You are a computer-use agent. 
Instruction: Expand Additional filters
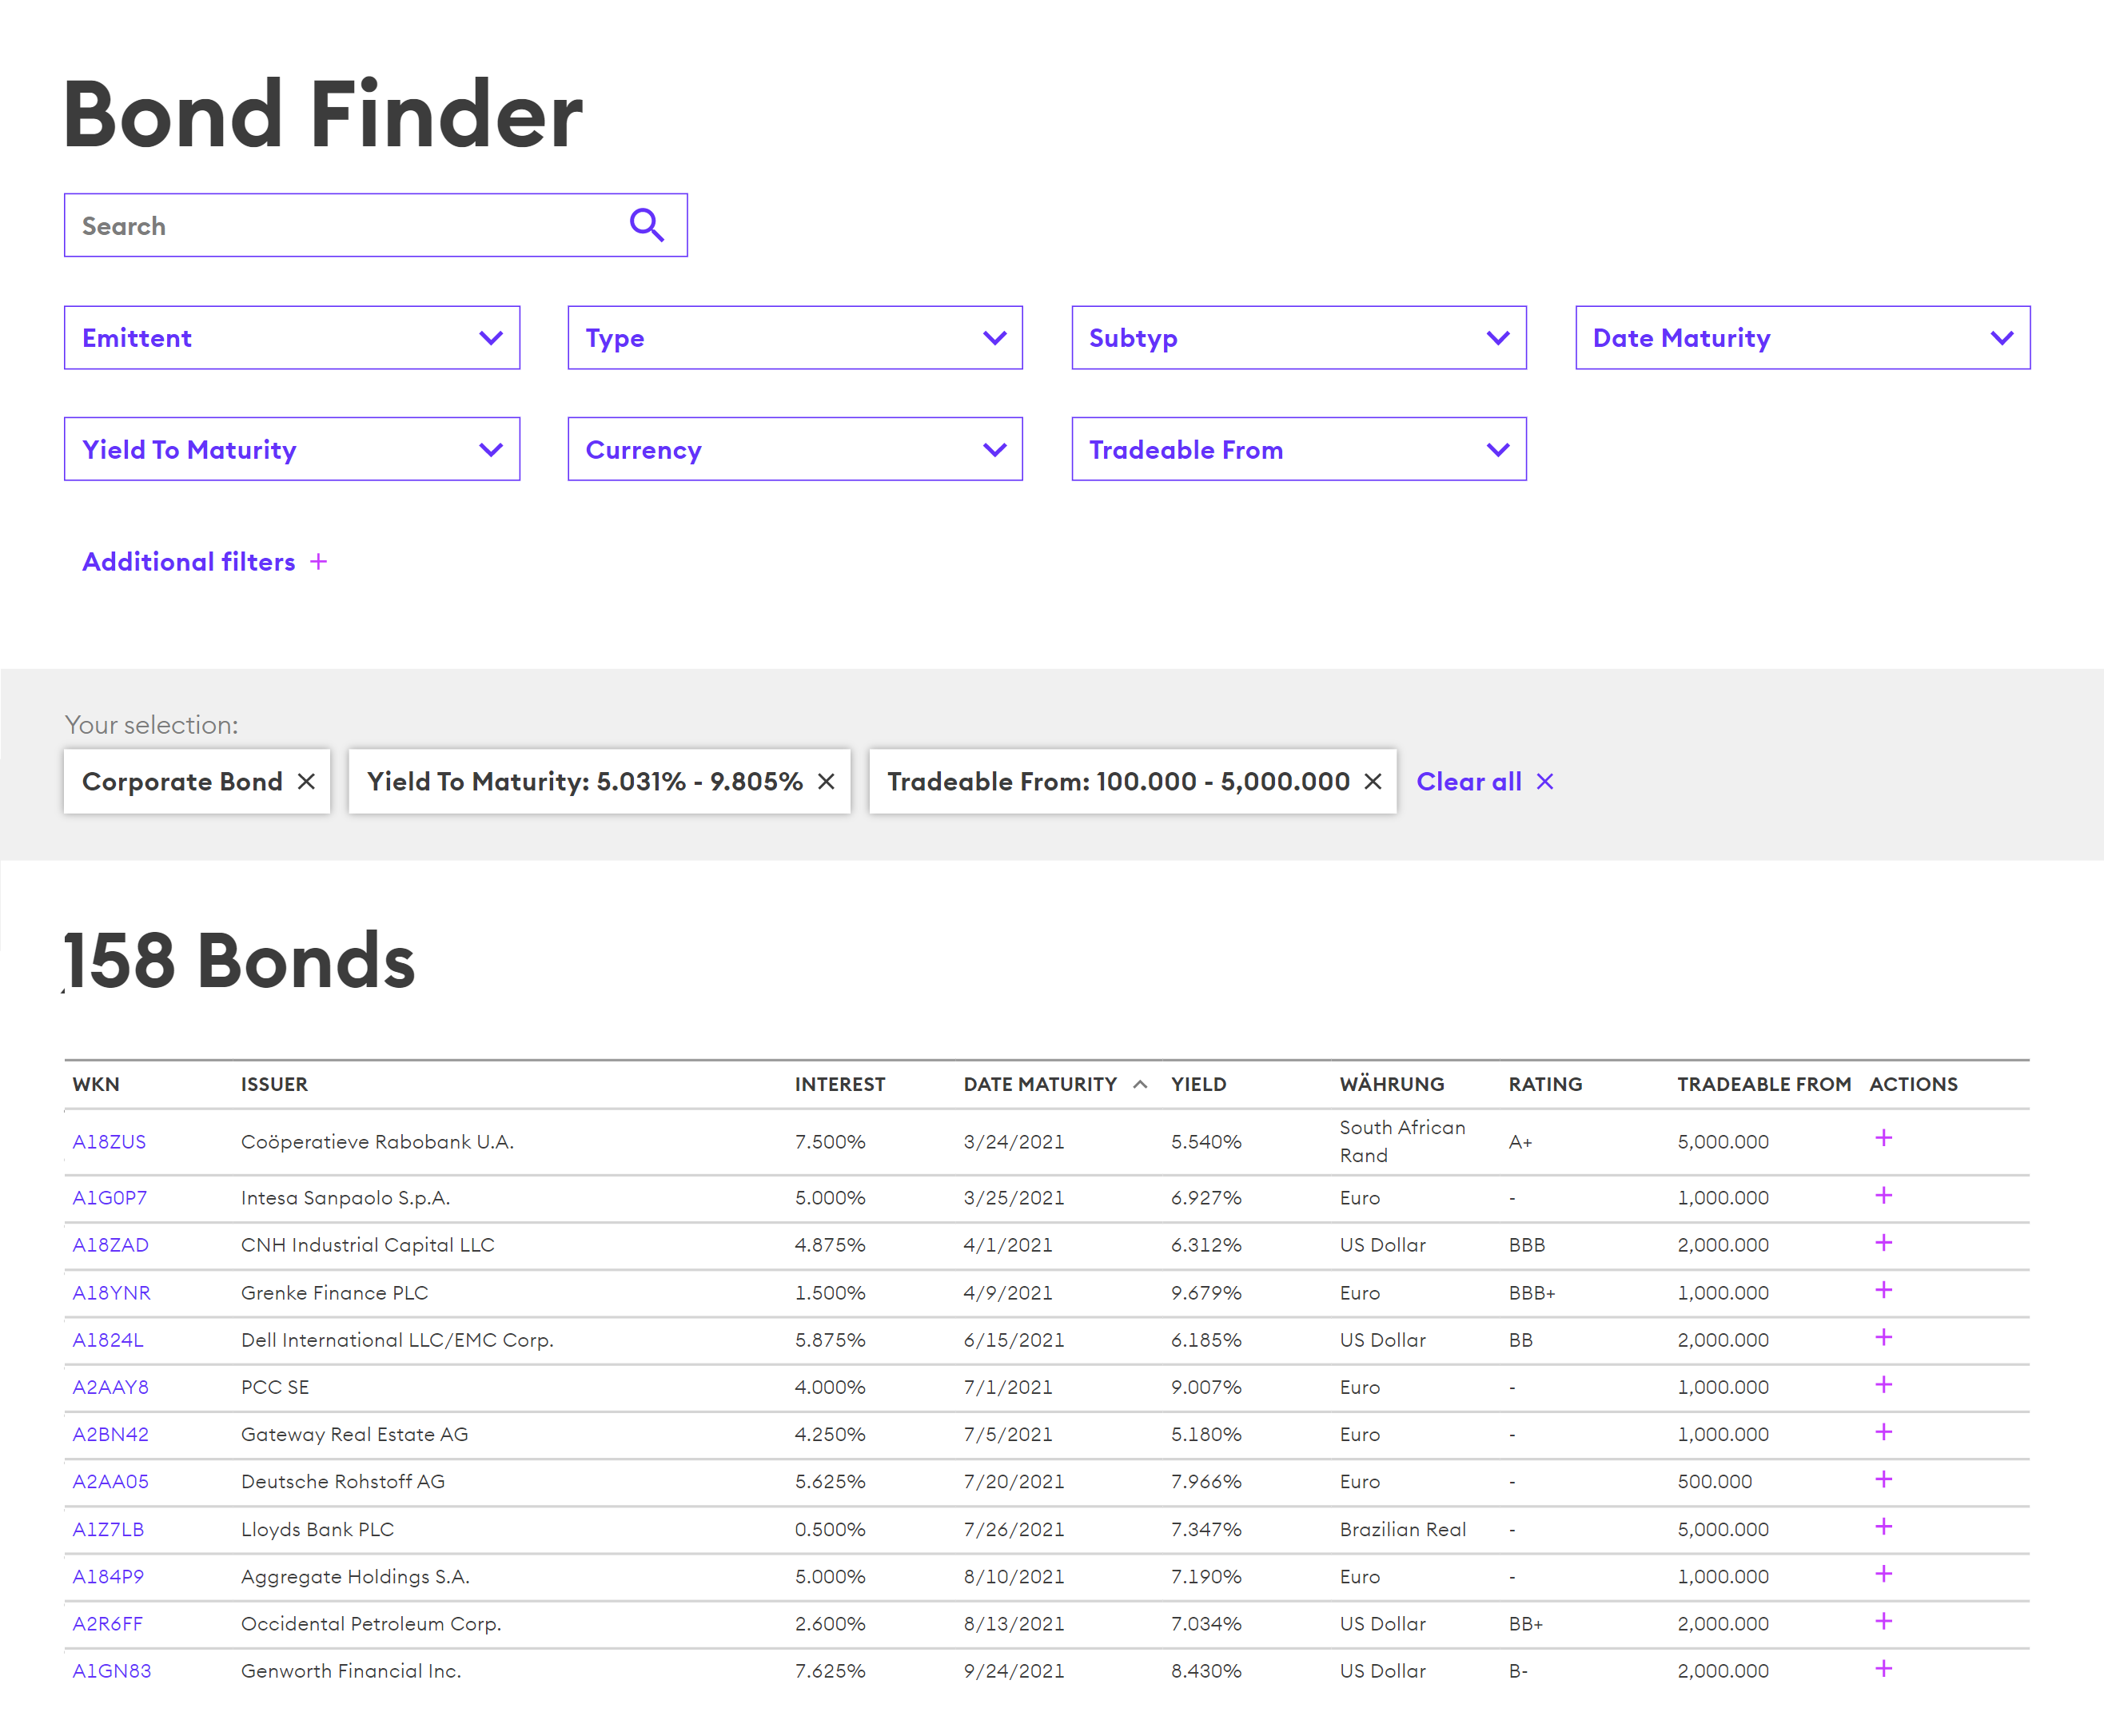(205, 562)
